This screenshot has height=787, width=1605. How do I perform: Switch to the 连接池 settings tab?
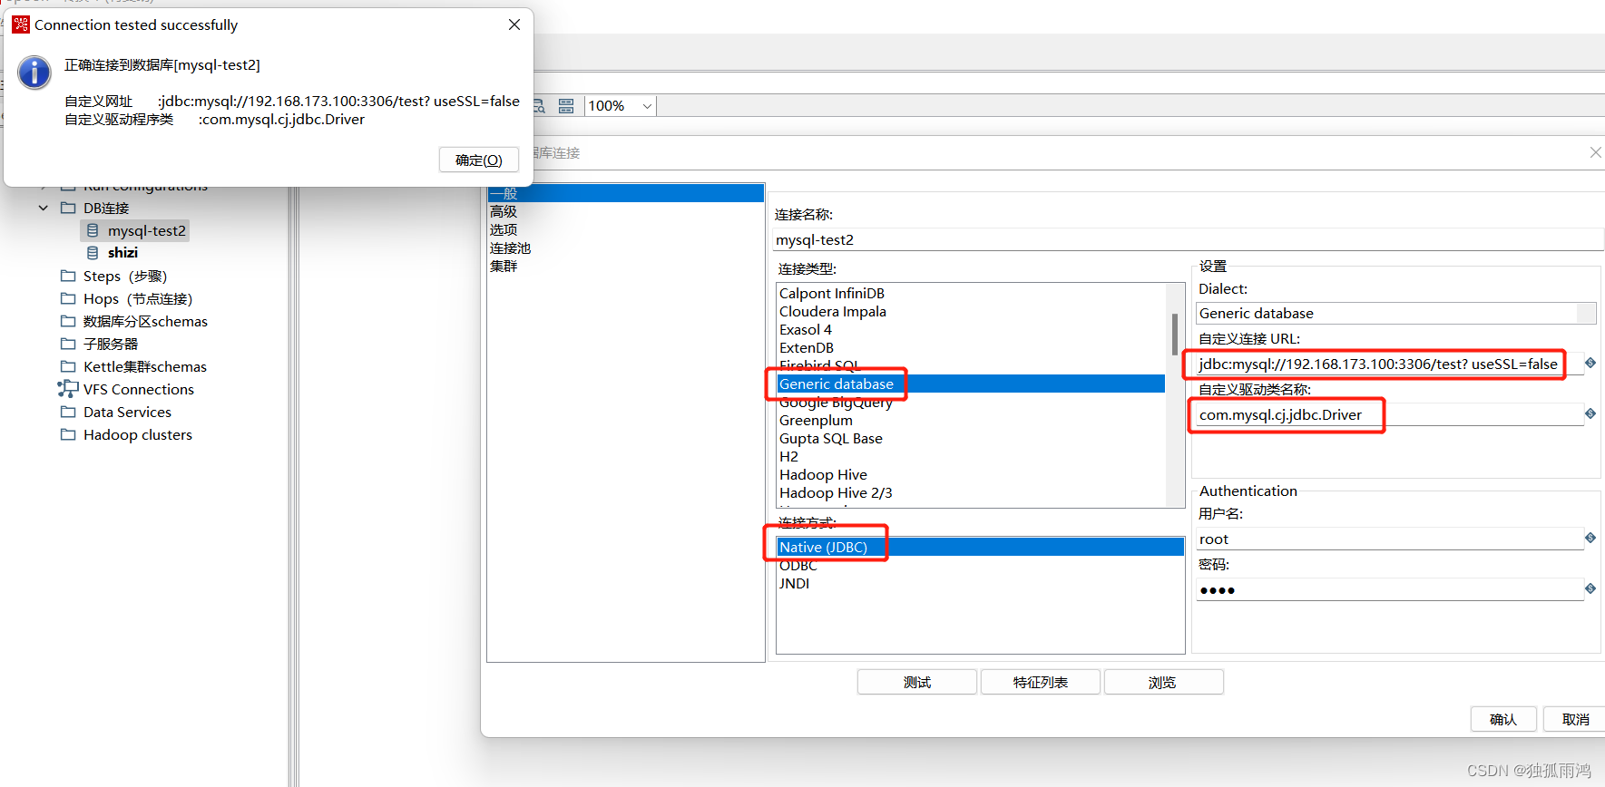click(510, 248)
